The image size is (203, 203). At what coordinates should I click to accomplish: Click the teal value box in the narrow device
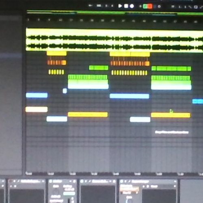coord(69,194)
